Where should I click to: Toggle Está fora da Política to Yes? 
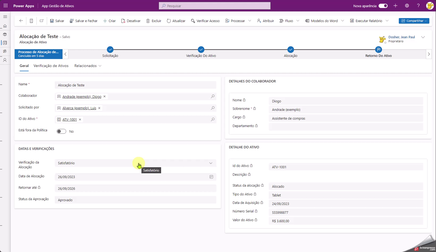pos(61,131)
